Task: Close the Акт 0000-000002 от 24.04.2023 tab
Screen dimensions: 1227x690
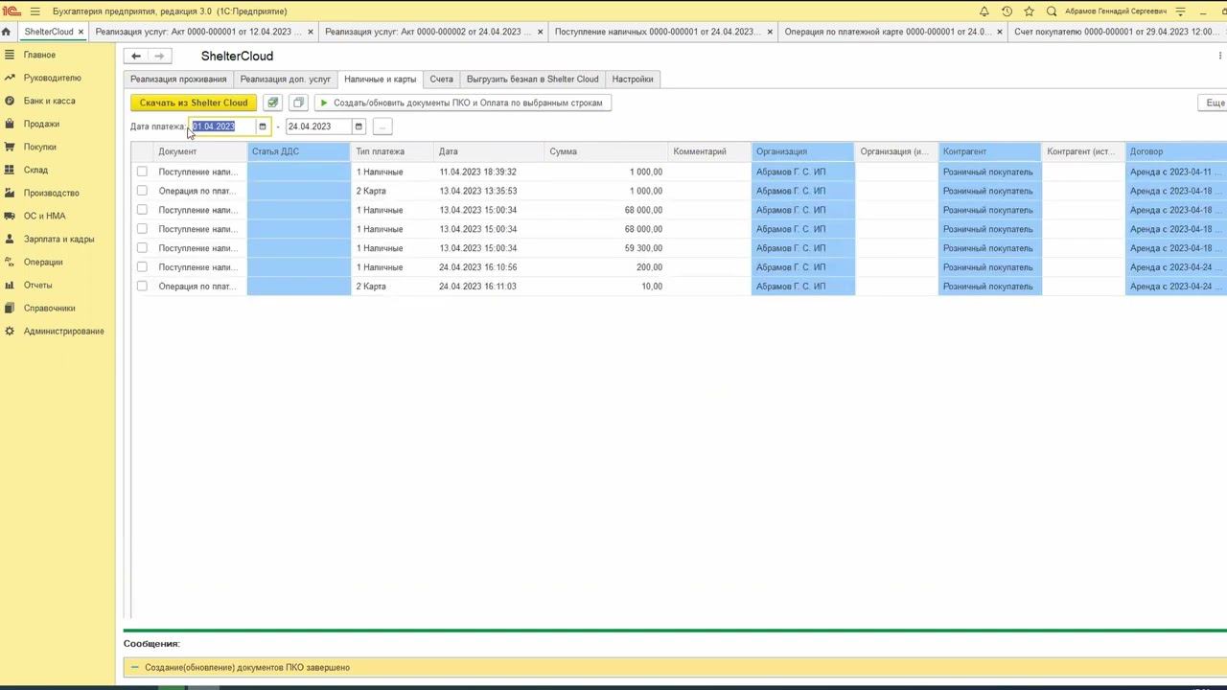Action: pos(541,32)
